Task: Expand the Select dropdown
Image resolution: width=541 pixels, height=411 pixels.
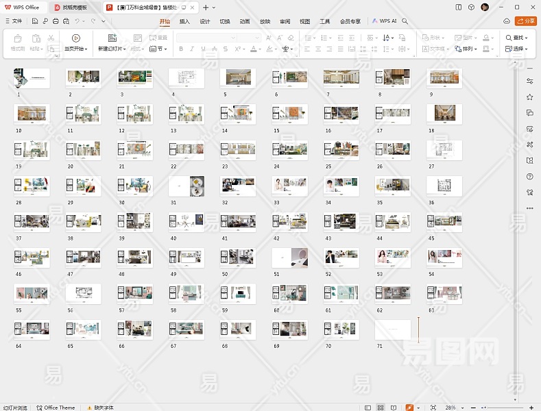Action: [517, 49]
